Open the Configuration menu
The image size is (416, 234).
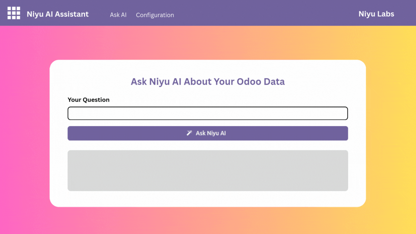coord(155,15)
